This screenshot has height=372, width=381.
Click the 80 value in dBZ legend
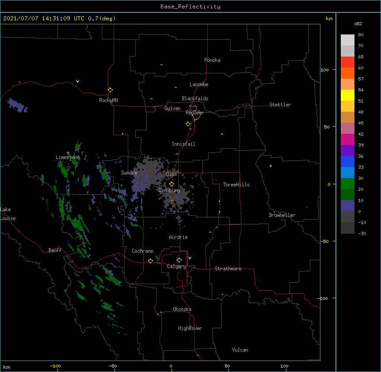click(361, 35)
